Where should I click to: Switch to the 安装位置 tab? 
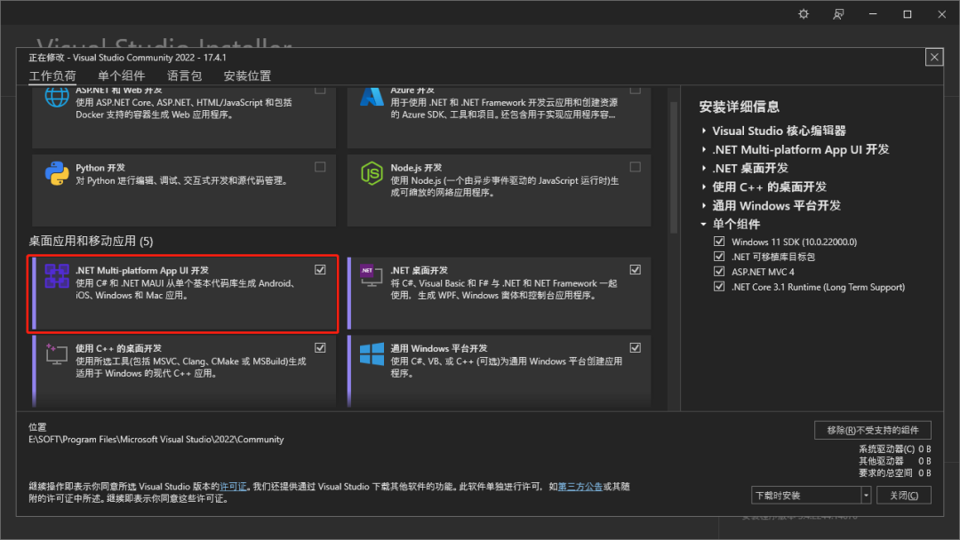247,75
